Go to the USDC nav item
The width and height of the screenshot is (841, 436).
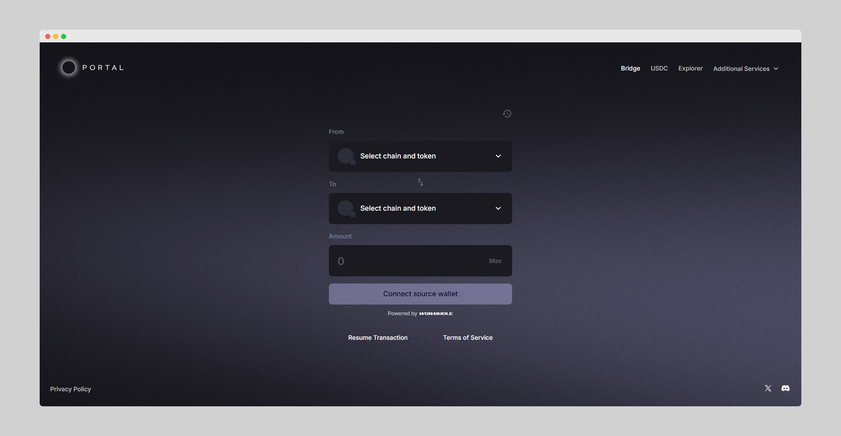tap(659, 69)
